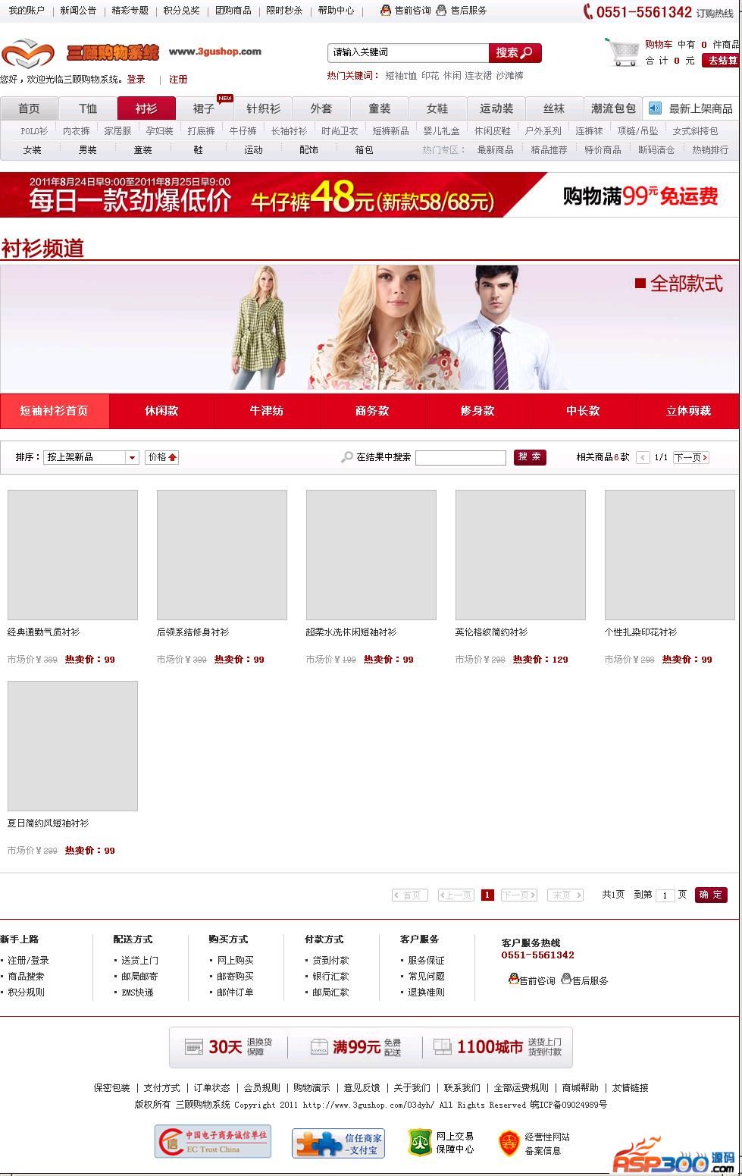Open the T恤 navigation tab
742x1176 pixels.
88,108
